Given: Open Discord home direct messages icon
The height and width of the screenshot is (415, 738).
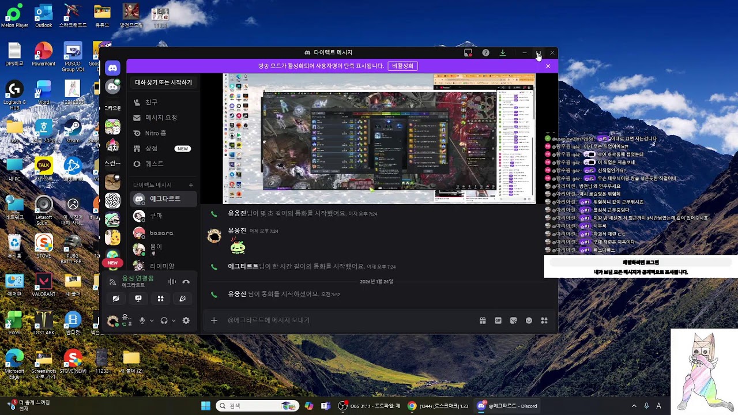Looking at the screenshot, I should click(x=112, y=68).
